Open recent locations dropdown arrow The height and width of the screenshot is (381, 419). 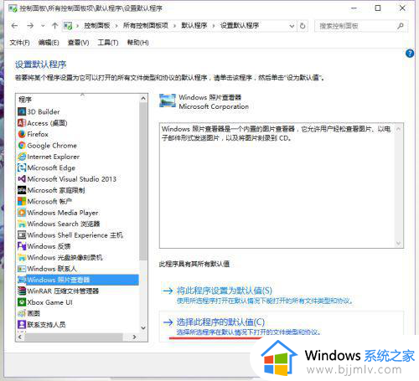tap(43, 26)
